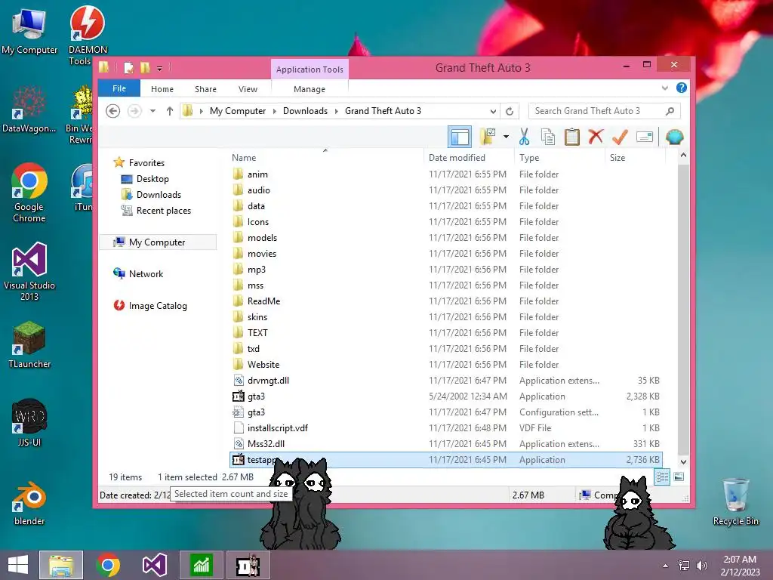Sort by the Size column header

tap(635, 157)
